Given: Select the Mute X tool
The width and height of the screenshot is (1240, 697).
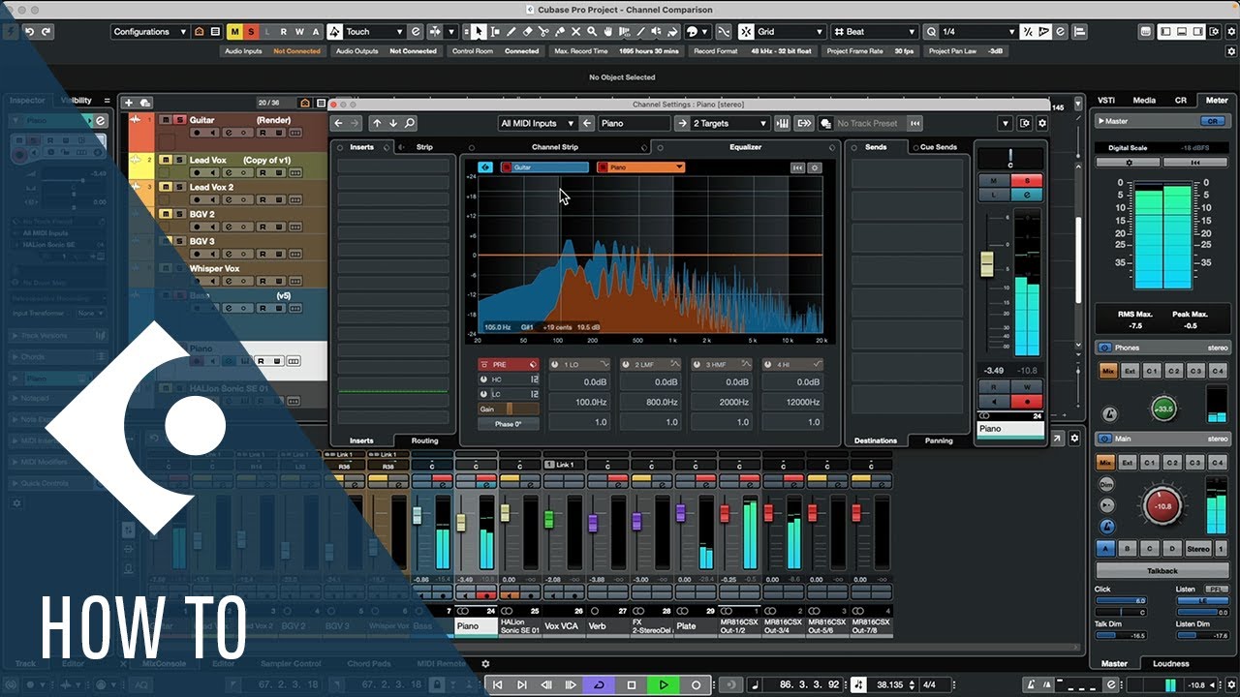Looking at the screenshot, I should click(x=574, y=32).
